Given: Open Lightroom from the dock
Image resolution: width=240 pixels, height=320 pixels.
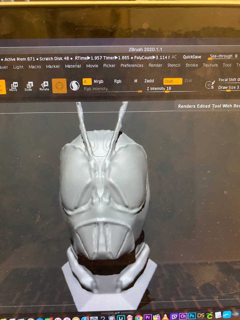Looking at the screenshot, I should coord(121,317).
